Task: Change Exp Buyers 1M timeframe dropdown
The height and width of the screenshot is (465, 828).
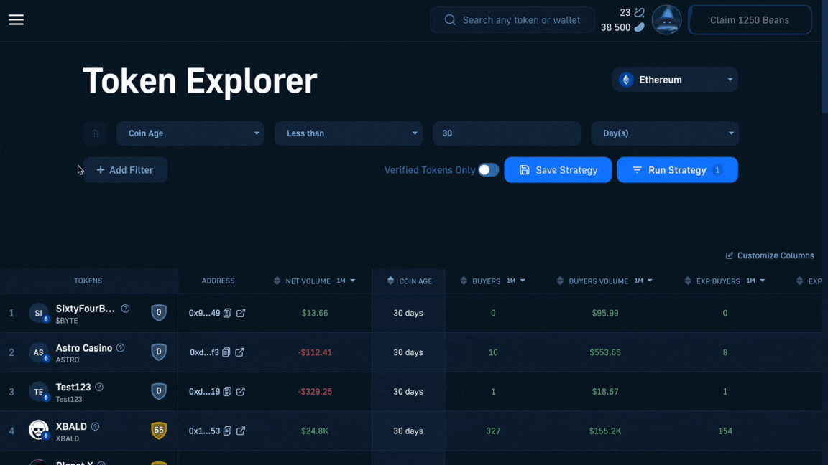Action: tap(755, 281)
